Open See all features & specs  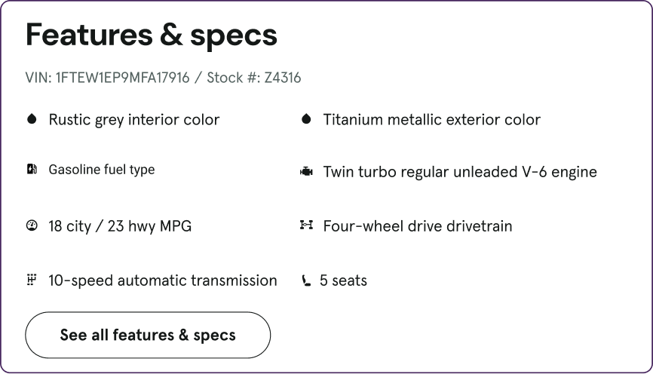point(148,335)
